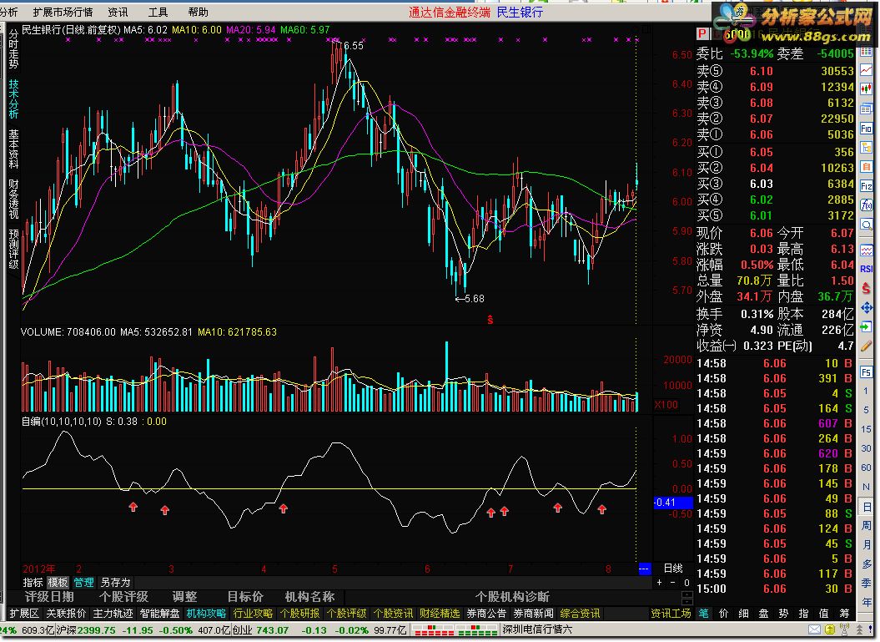Click the red P icon above order book
880x642 pixels.
coord(702,34)
